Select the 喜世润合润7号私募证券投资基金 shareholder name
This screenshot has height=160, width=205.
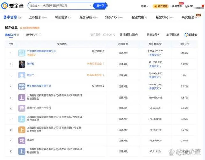point(55,118)
